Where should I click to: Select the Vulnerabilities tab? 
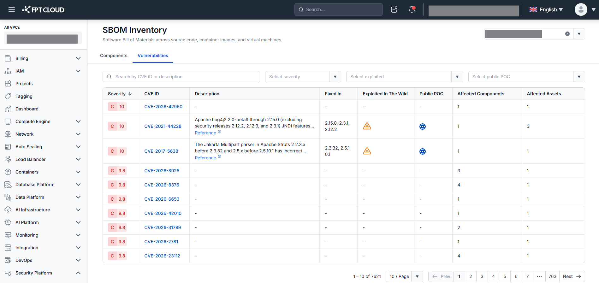[x=153, y=56]
